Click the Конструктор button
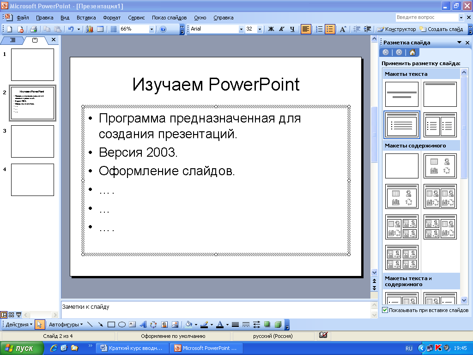The width and height of the screenshot is (473, 355). point(396,29)
